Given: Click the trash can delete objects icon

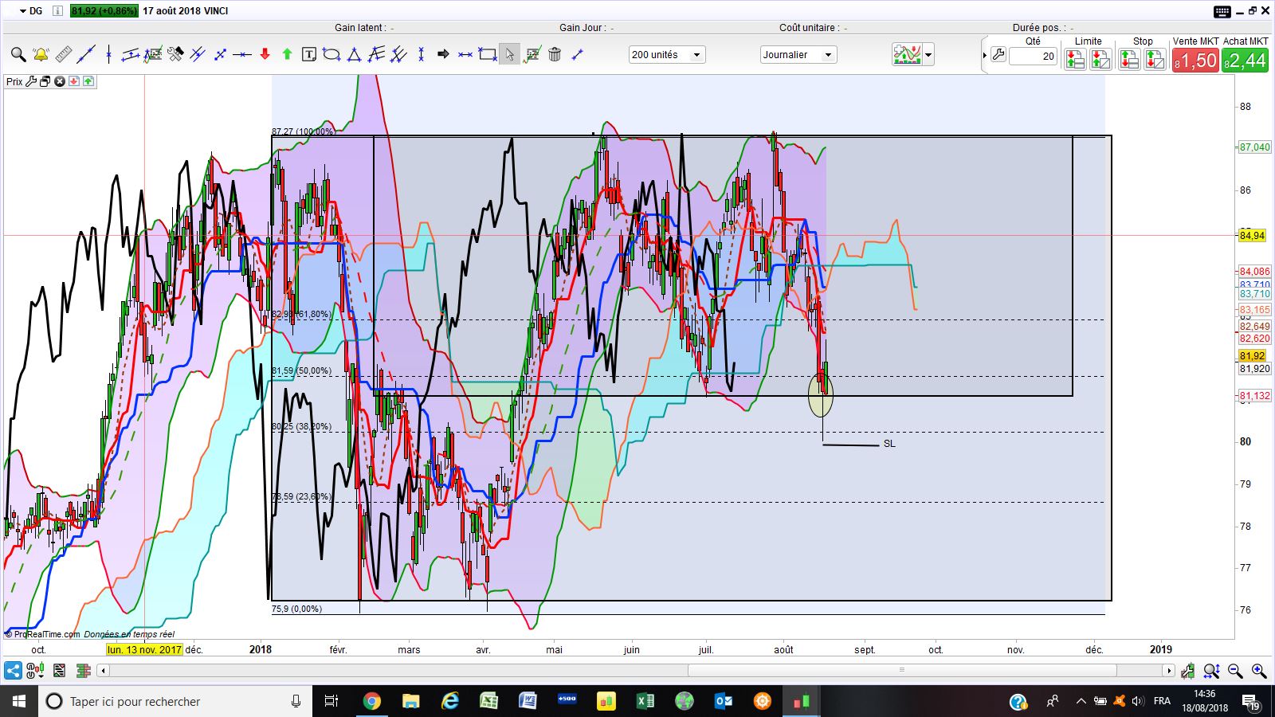Looking at the screenshot, I should [555, 55].
